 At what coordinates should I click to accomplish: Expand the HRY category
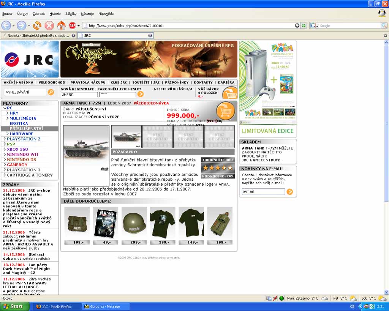point(8,113)
